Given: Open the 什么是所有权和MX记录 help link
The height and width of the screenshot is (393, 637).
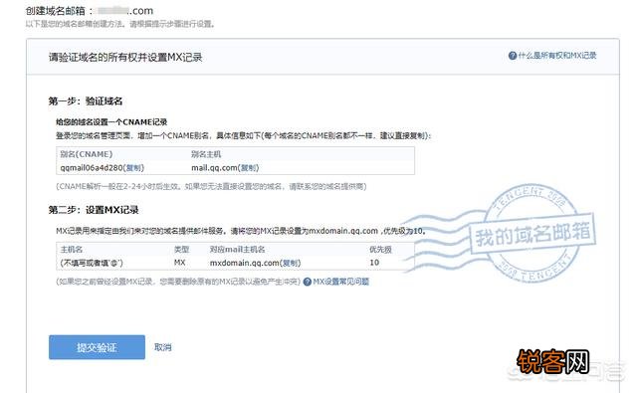Looking at the screenshot, I should (557, 56).
